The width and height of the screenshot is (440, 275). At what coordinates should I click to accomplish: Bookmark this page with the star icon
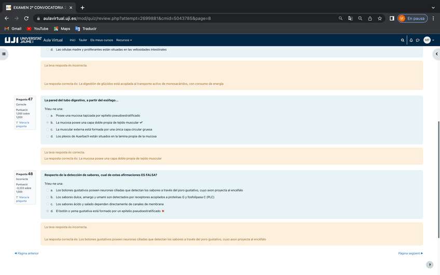click(x=380, y=18)
